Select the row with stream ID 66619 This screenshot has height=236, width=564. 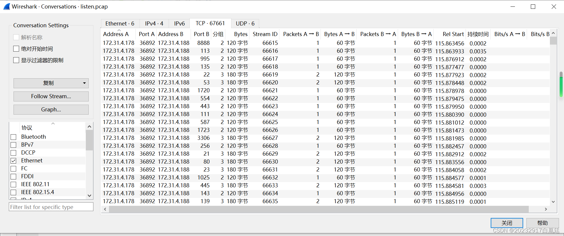click(x=325, y=75)
